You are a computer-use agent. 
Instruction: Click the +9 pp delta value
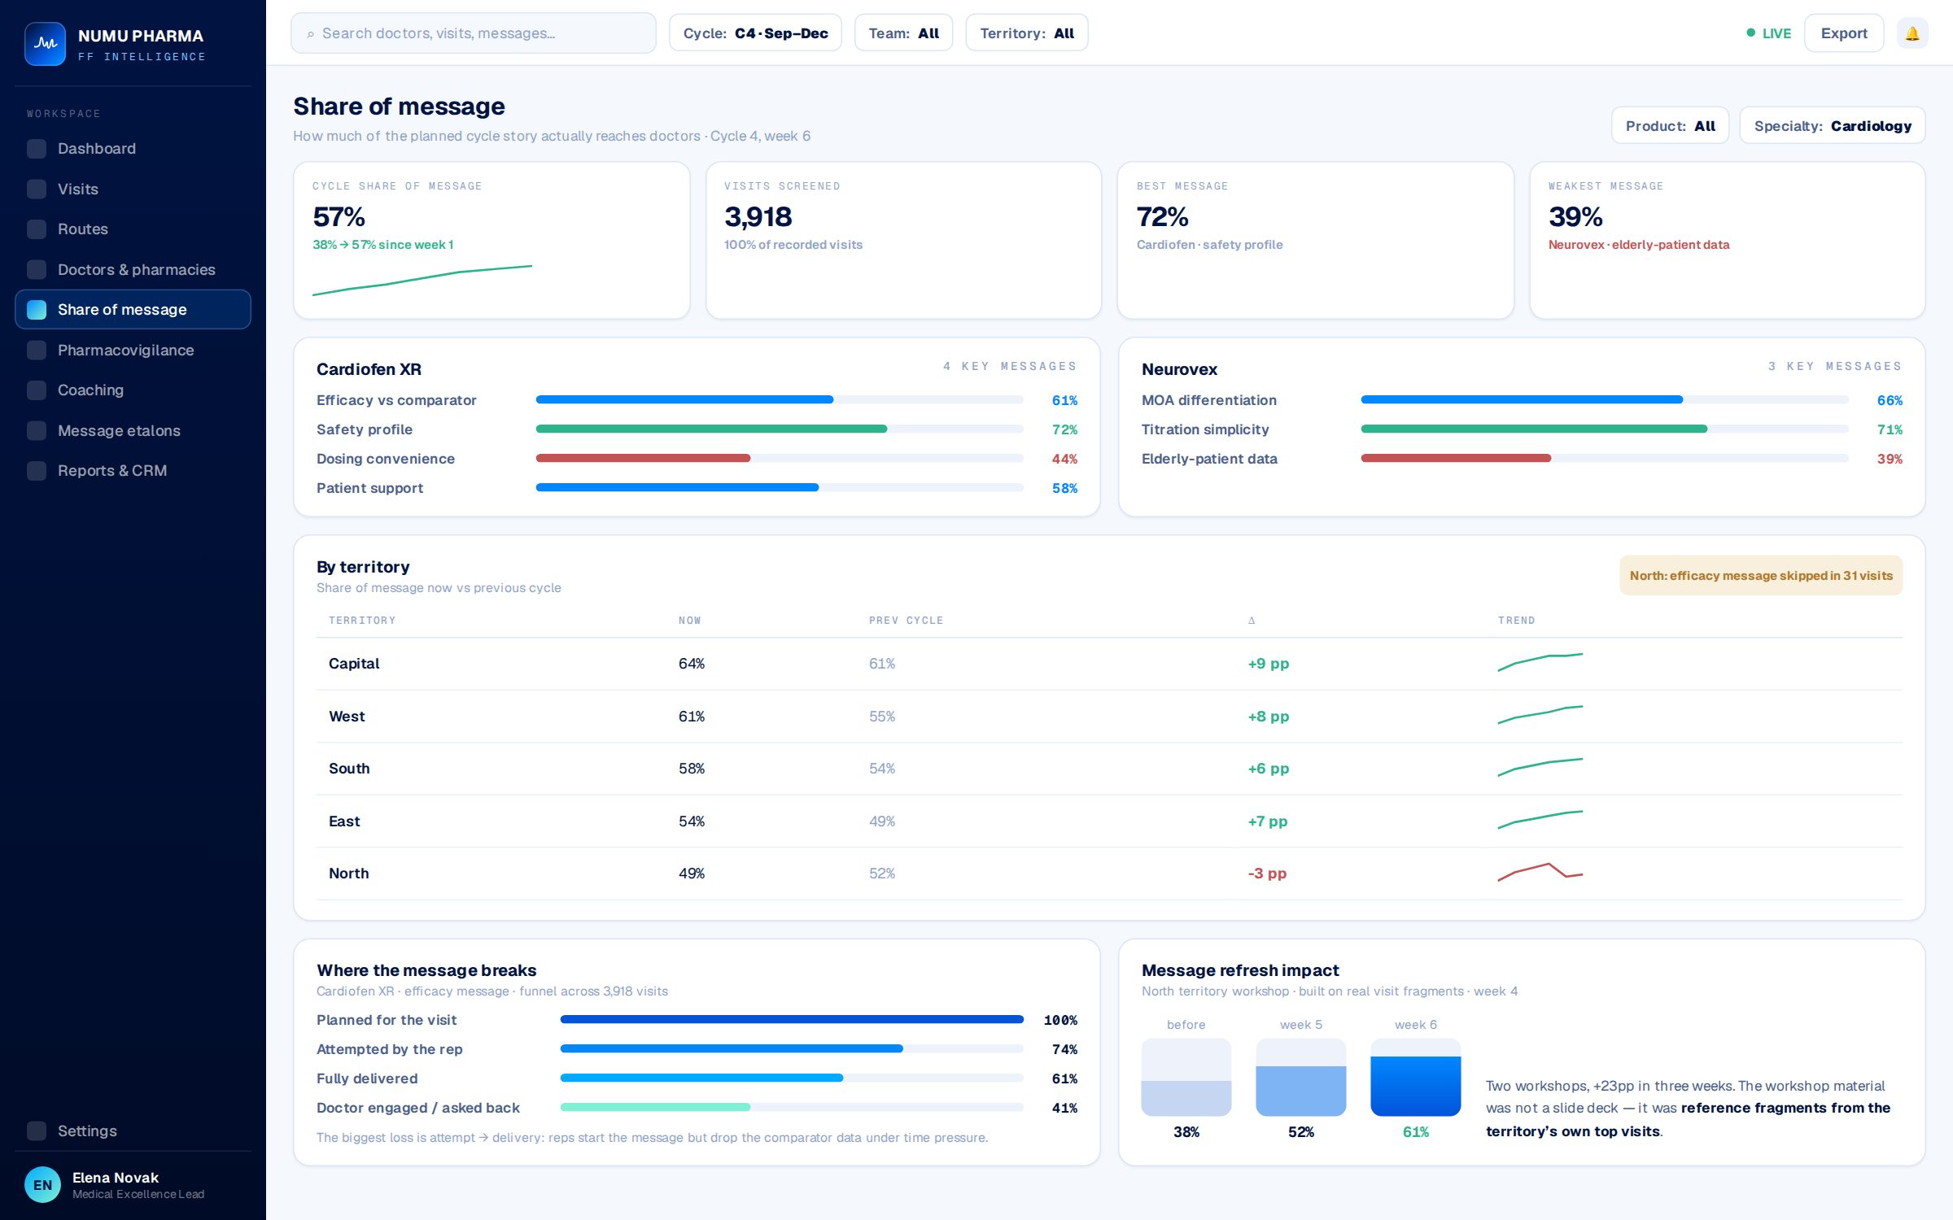pos(1269,664)
